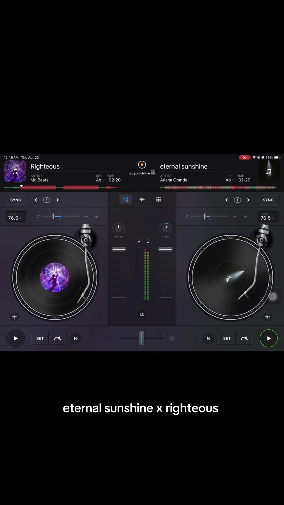The width and height of the screenshot is (284, 505).
Task: Click the crossfader handle
Action: coord(142,338)
